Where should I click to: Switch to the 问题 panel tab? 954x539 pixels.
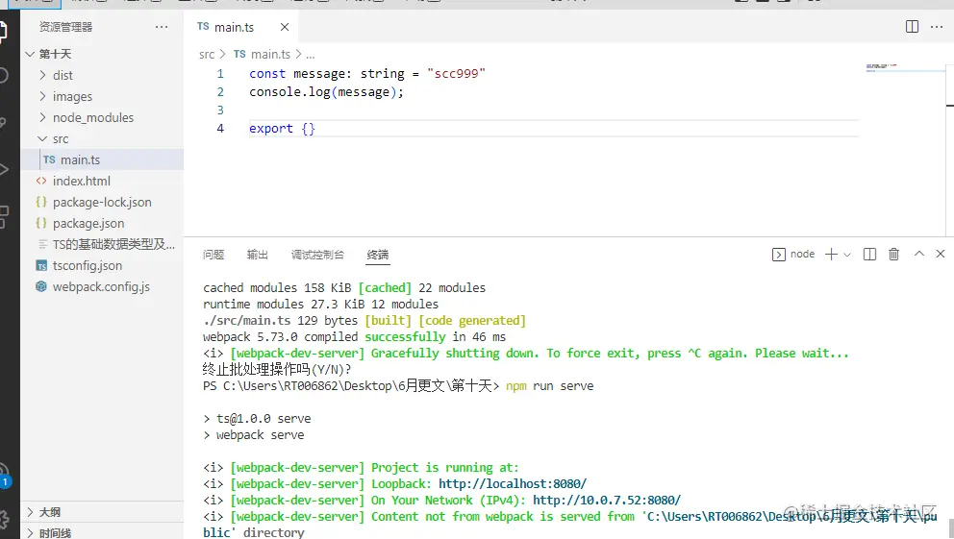click(x=213, y=255)
